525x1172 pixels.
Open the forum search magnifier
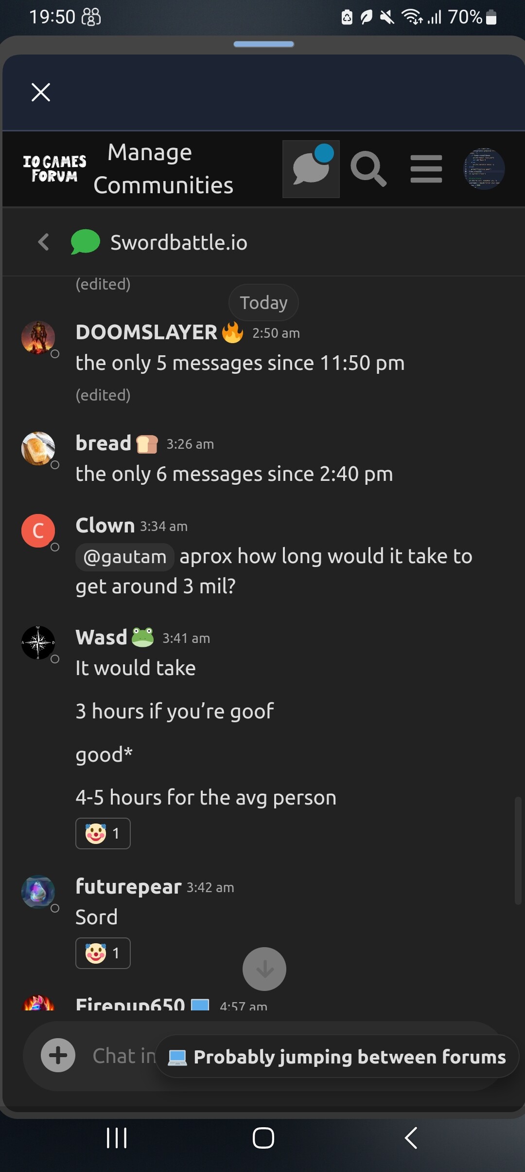tap(368, 169)
